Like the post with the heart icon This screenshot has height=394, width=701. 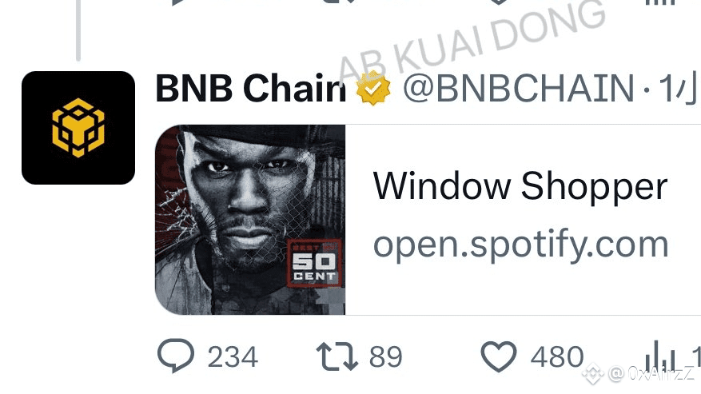499,356
